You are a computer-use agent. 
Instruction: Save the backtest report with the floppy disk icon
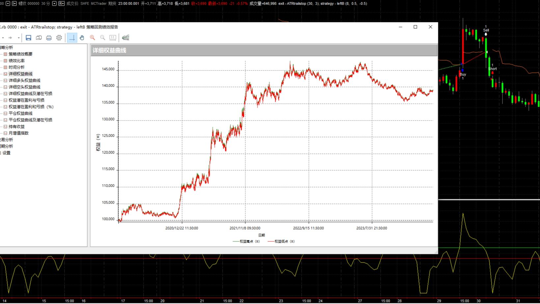[28, 38]
